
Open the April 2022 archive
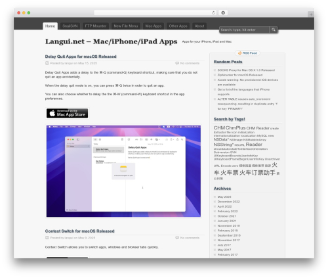[224, 206]
